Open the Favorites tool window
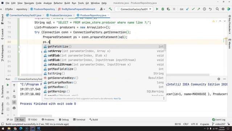Viewport: 232px width, 131px height. [x=3, y=108]
